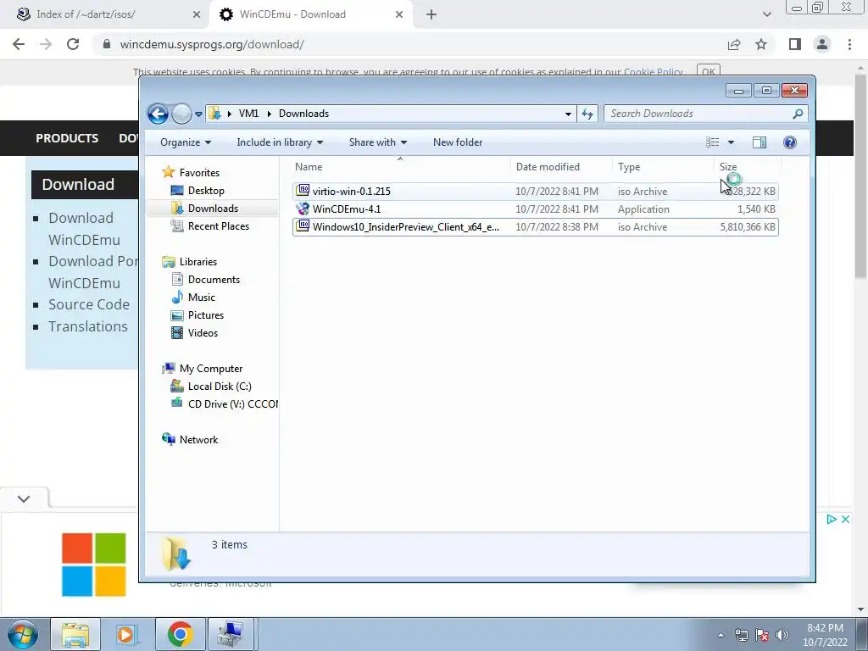This screenshot has height=651, width=868.
Task: Select Favorites in the navigation pane
Action: (199, 173)
